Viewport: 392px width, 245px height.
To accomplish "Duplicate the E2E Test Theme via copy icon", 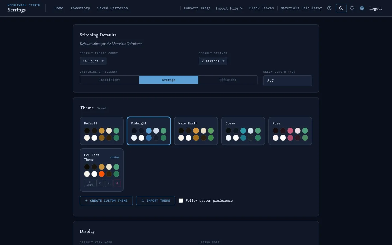I will pyautogui.click(x=100, y=183).
